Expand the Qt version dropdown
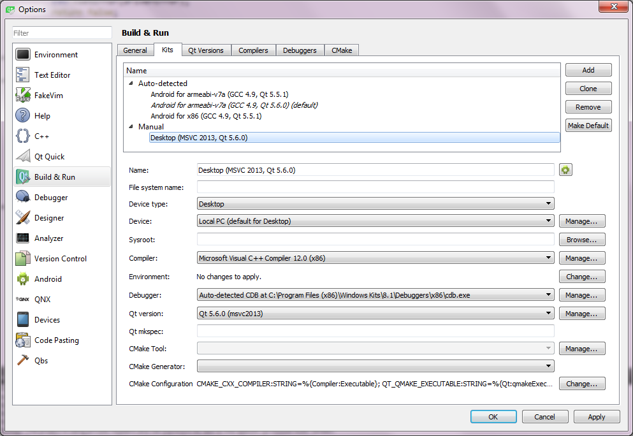 pos(375,314)
